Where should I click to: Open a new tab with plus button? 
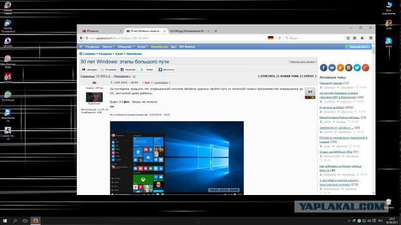pos(216,31)
